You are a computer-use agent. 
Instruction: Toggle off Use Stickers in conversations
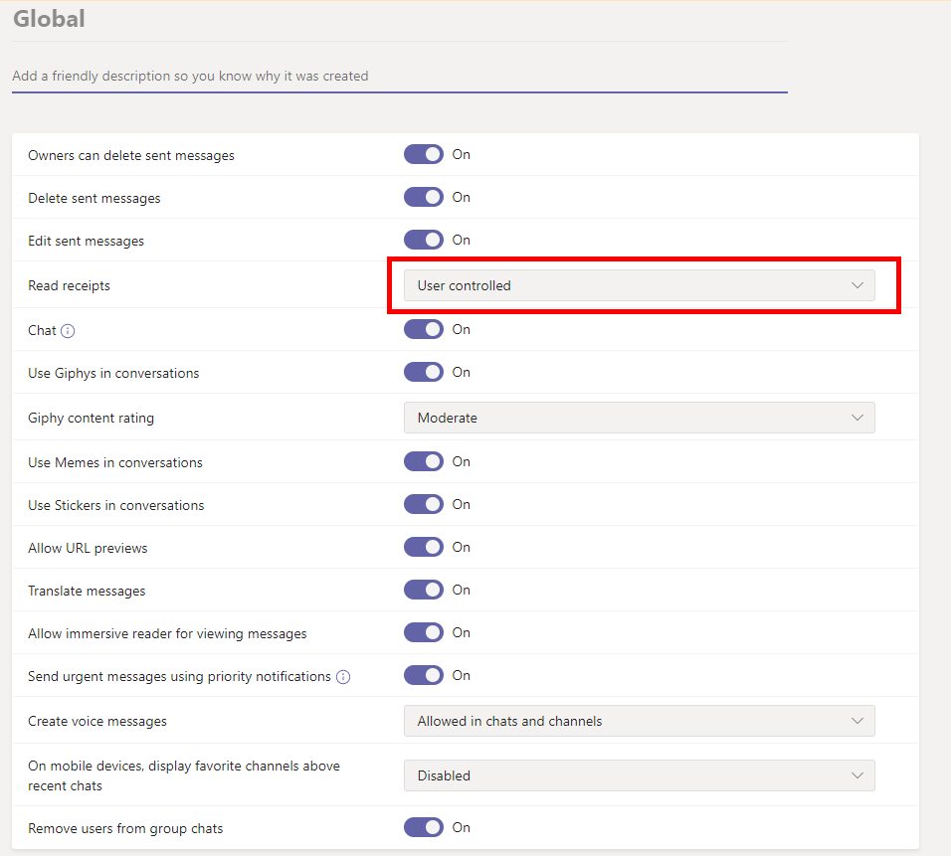tap(424, 504)
